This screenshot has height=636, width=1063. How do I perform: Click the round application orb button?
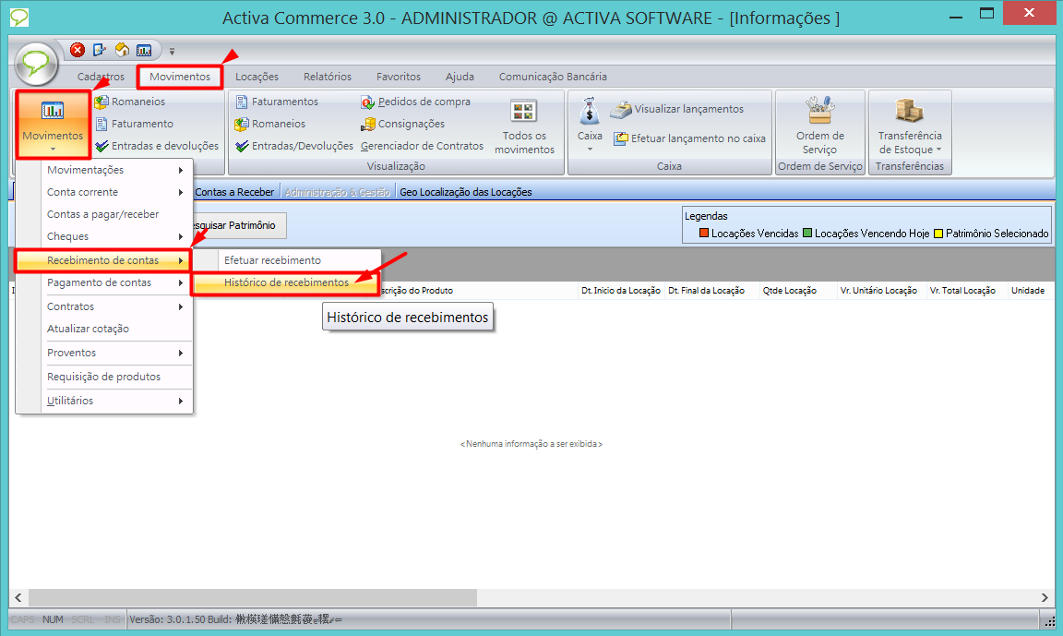click(37, 63)
